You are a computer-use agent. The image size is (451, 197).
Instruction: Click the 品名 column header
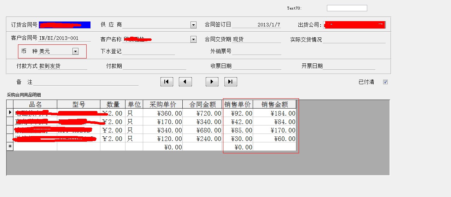[35, 104]
